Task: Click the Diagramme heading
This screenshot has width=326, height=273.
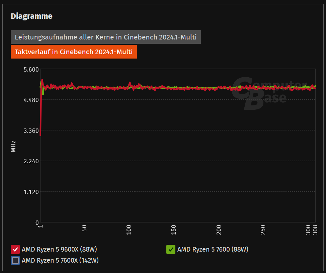Action: pos(31,16)
